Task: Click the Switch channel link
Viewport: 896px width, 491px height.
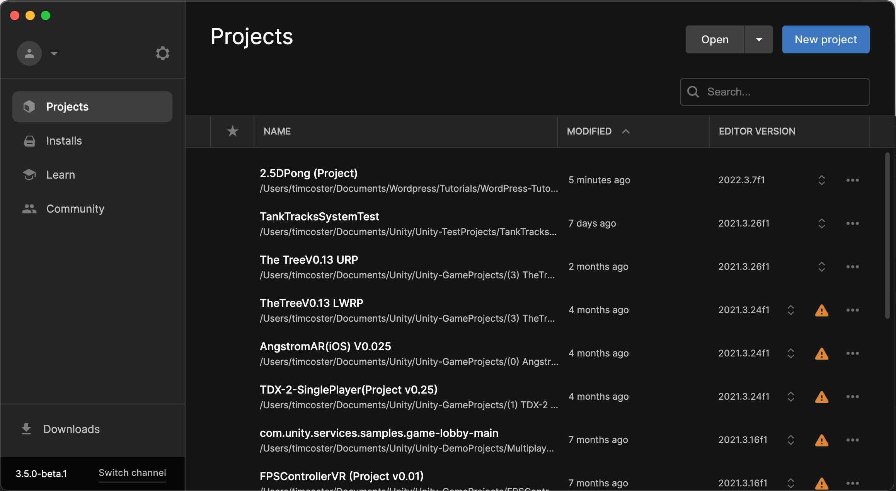Action: click(x=132, y=473)
